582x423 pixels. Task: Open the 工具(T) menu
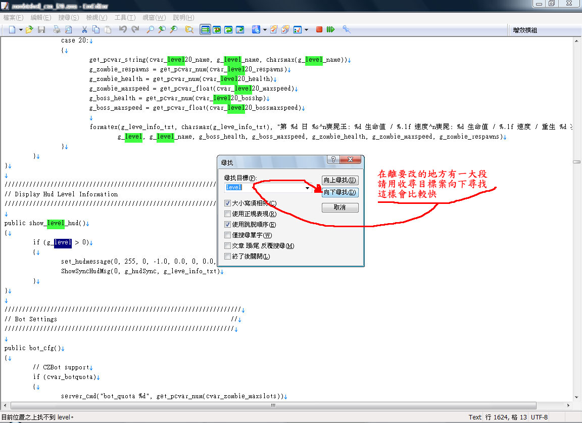click(x=125, y=18)
